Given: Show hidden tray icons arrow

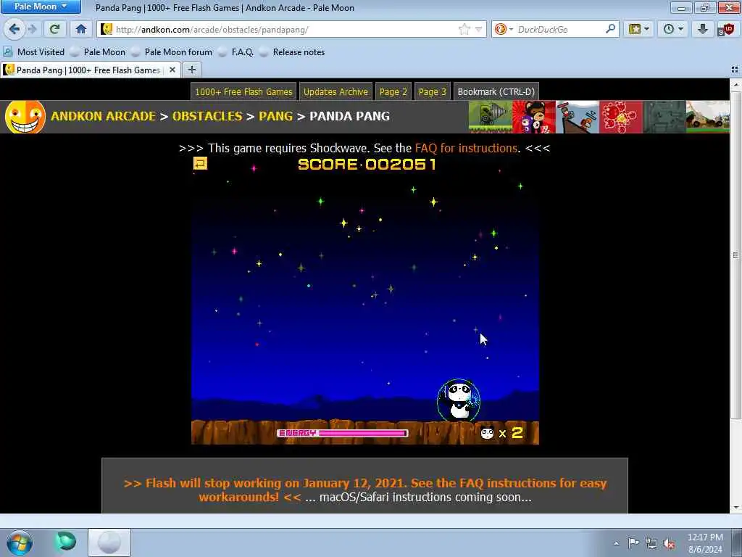Looking at the screenshot, I should 616,543.
